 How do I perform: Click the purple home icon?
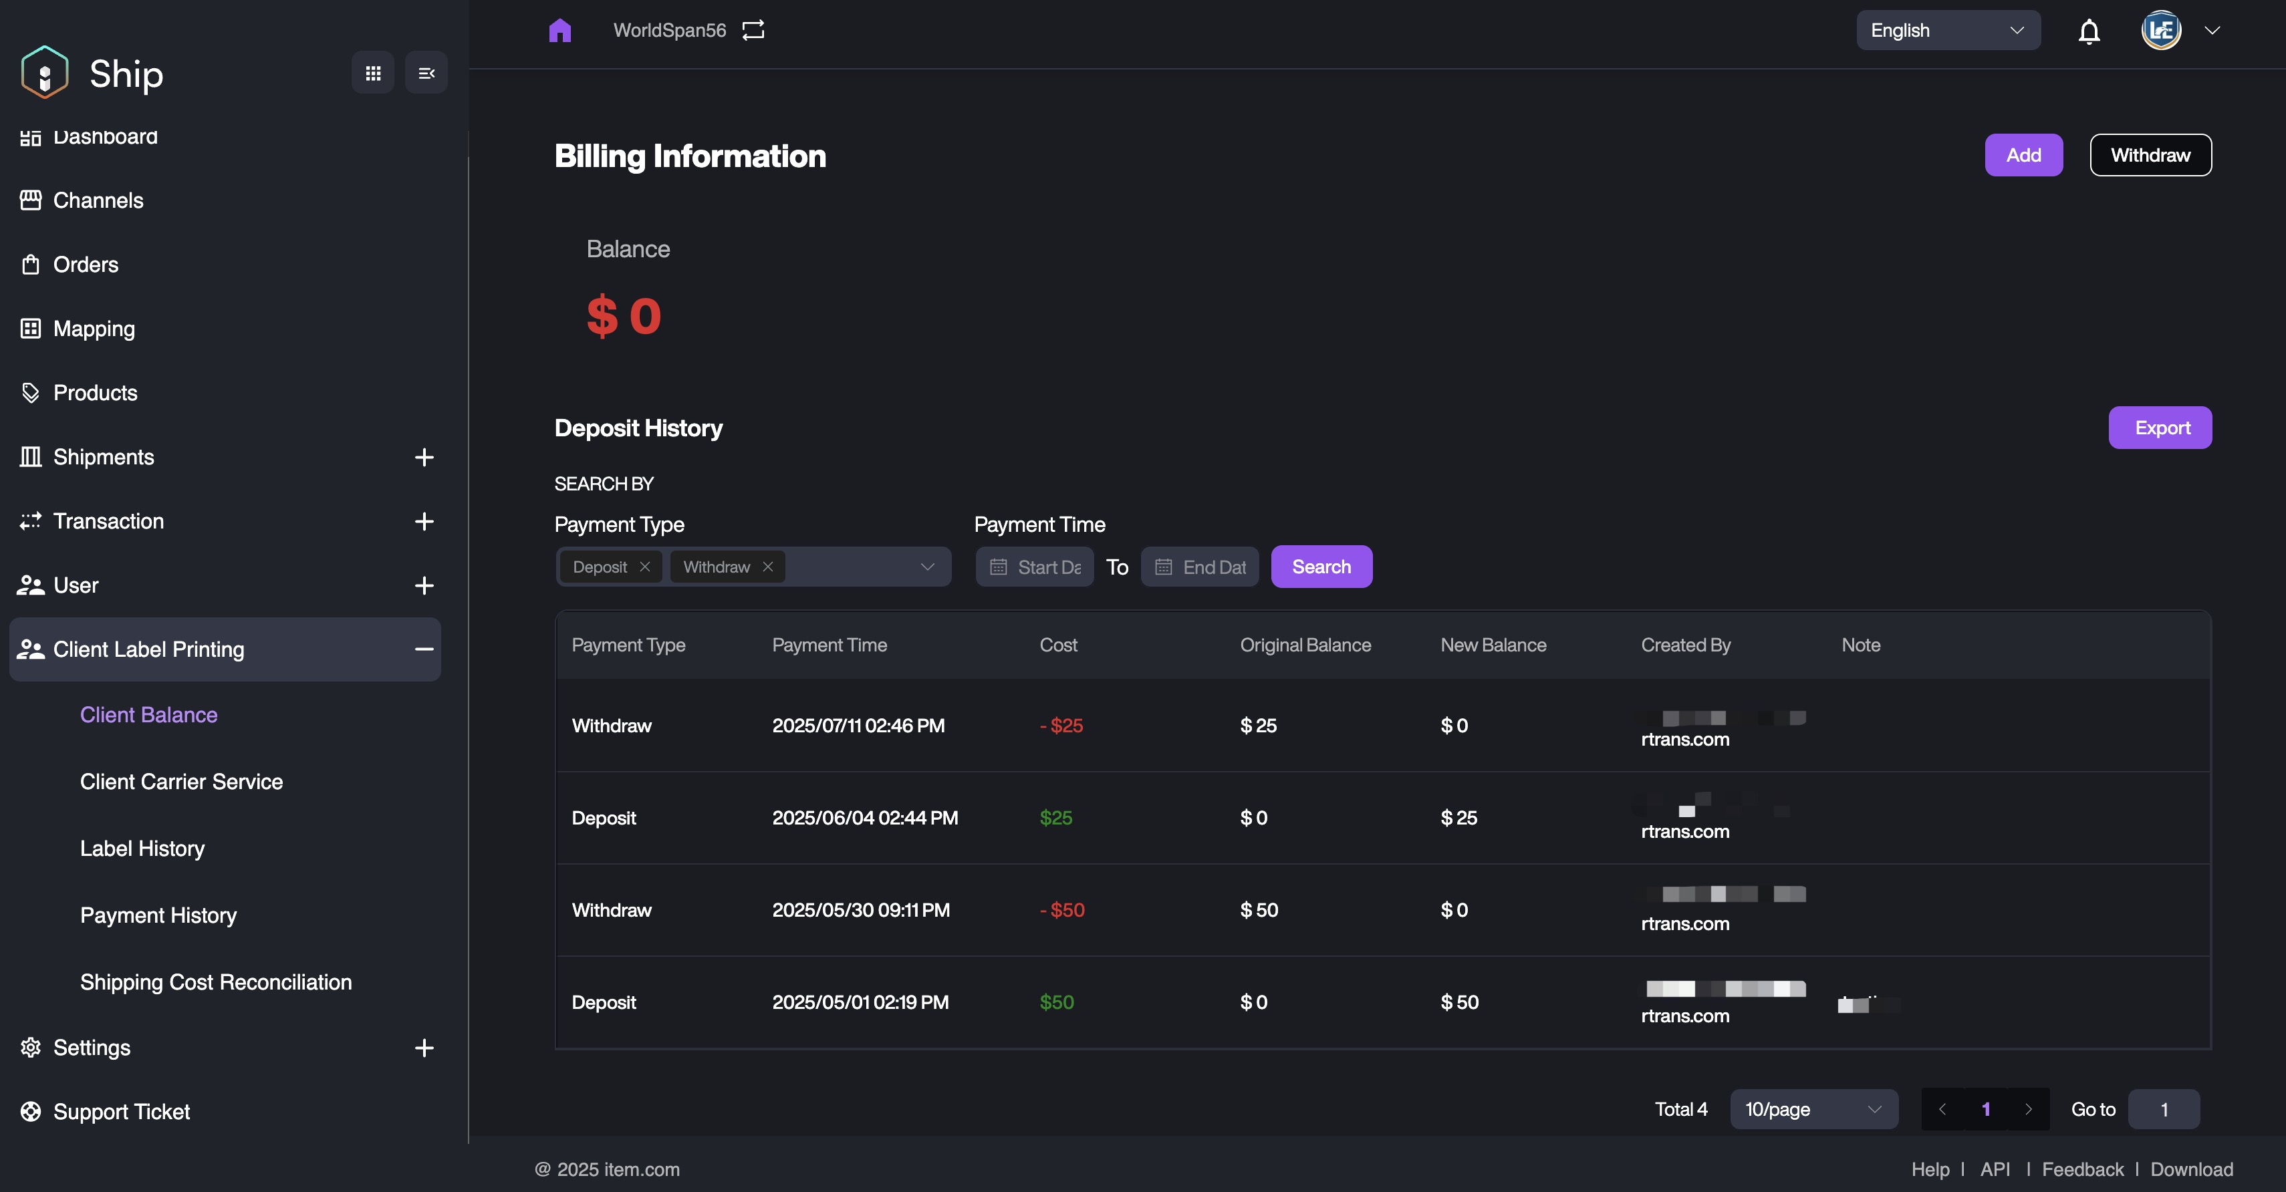click(x=560, y=31)
